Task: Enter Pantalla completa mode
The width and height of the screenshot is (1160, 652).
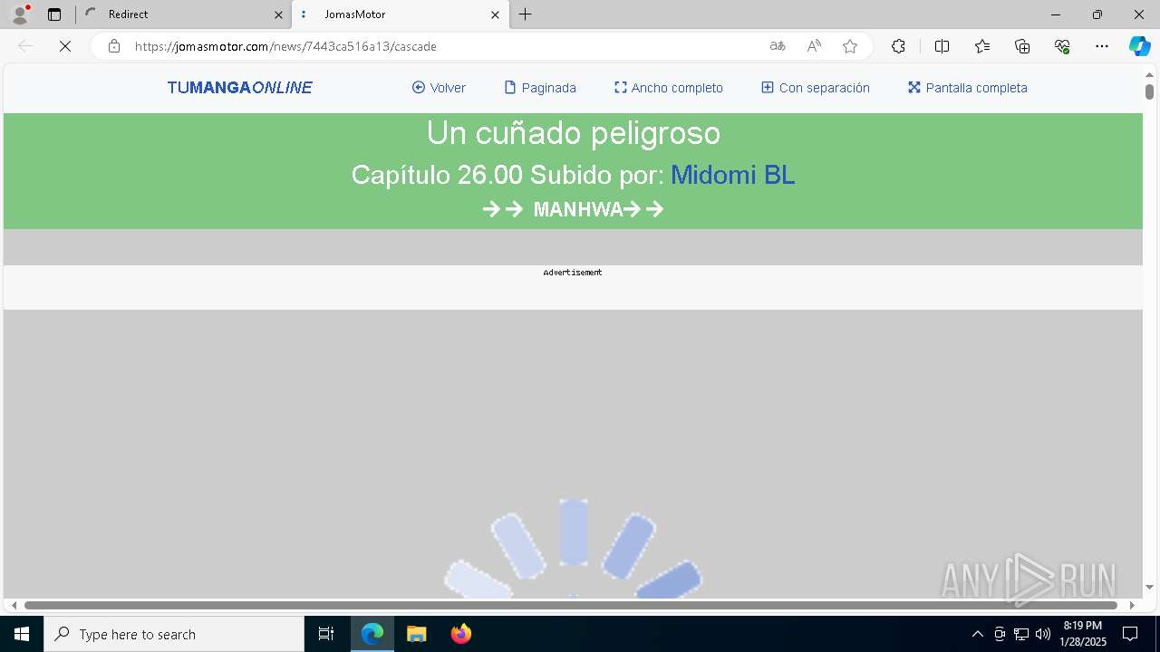Action: point(967,88)
